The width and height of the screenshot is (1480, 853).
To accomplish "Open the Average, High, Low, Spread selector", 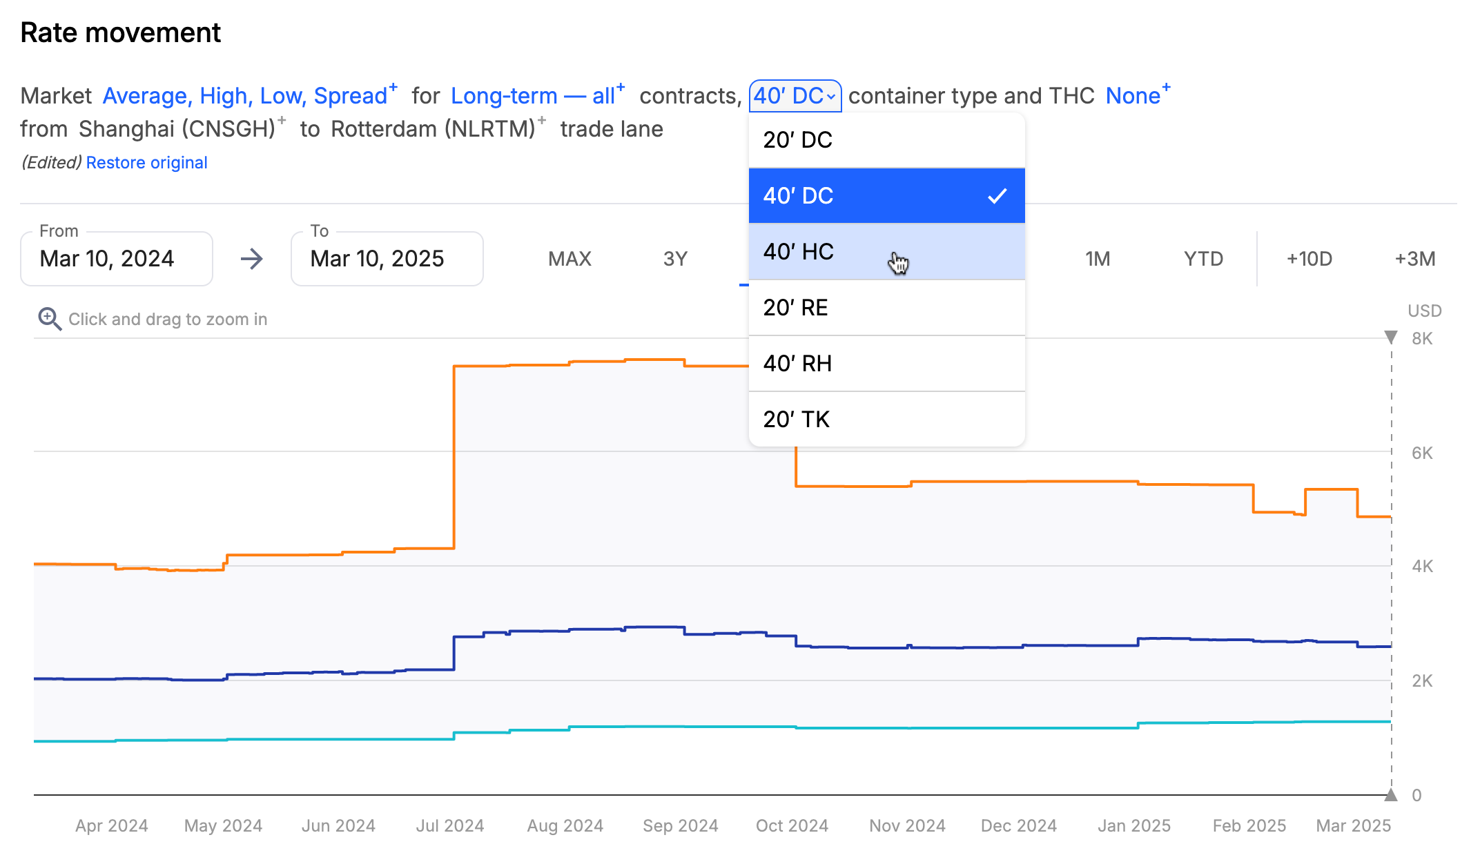I will pos(250,95).
